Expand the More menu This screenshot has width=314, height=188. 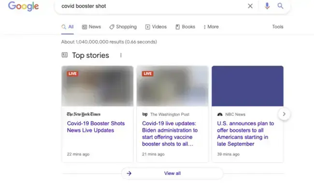point(211,27)
